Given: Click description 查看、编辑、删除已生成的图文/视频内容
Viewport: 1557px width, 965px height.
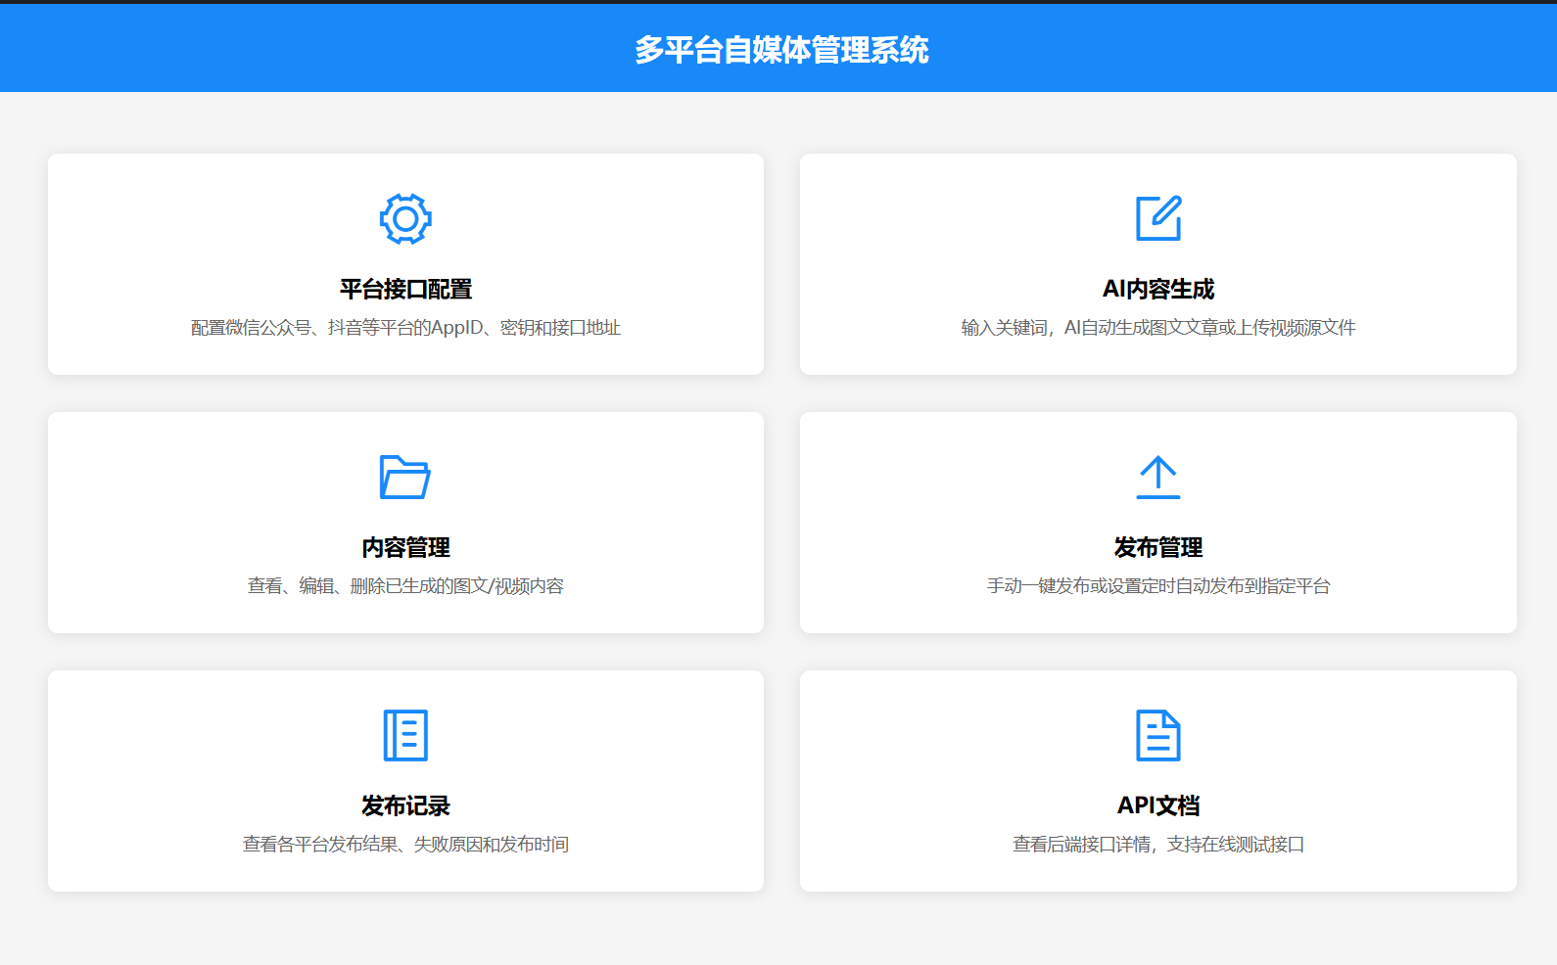Looking at the screenshot, I should point(405,586).
